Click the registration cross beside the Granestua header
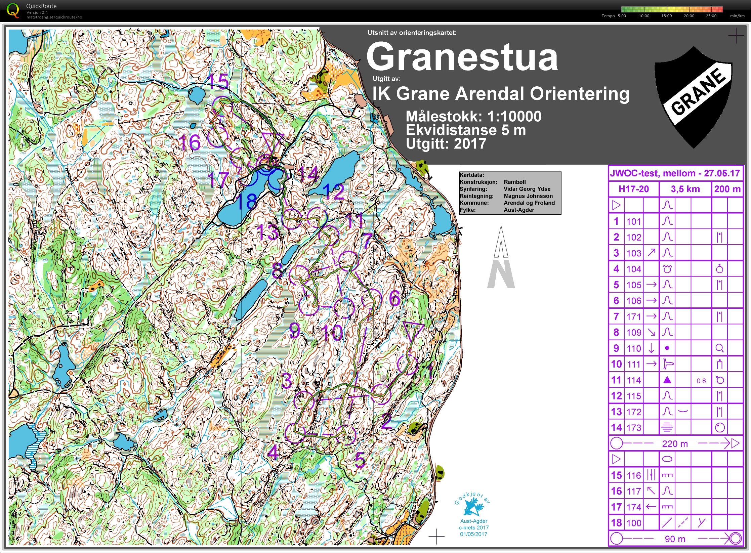Viewport: 751px width, 553px height. pos(736,36)
